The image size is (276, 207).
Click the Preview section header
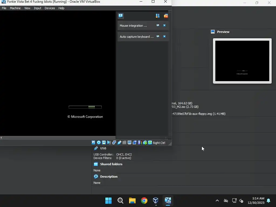[x=223, y=32]
